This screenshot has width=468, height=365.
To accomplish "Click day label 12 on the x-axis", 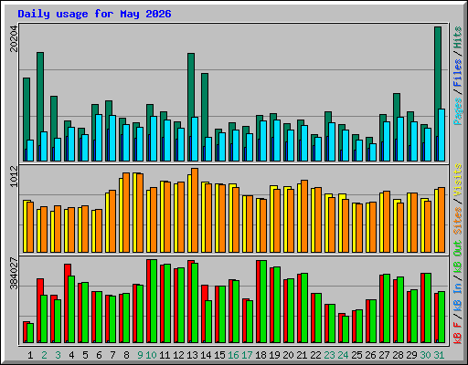I will tap(178, 355).
